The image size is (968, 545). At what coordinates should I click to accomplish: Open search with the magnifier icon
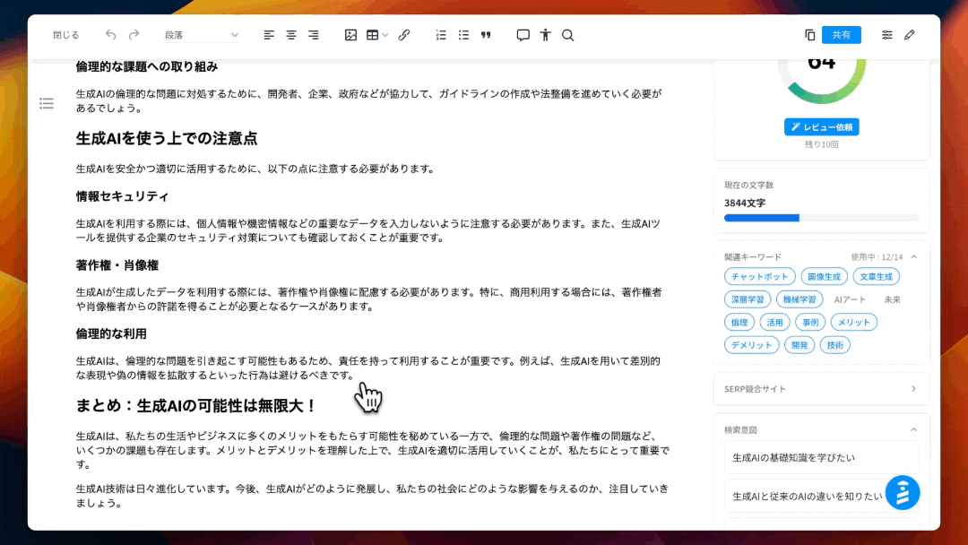click(567, 35)
